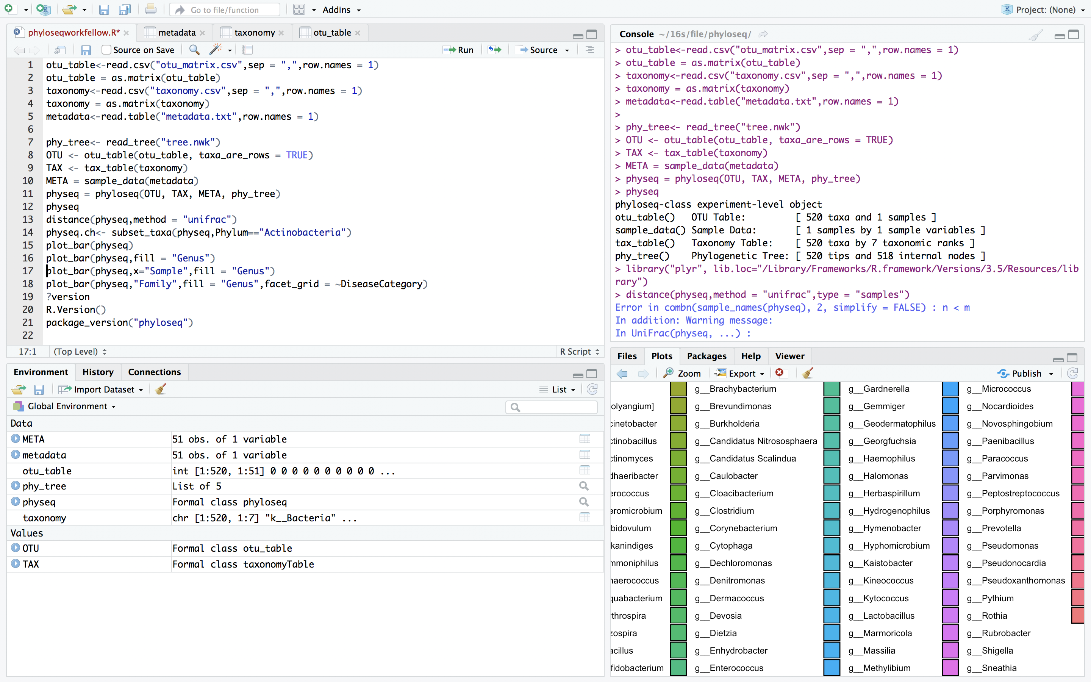The width and height of the screenshot is (1091, 682).
Task: Compile a report from the script
Action: [x=247, y=50]
